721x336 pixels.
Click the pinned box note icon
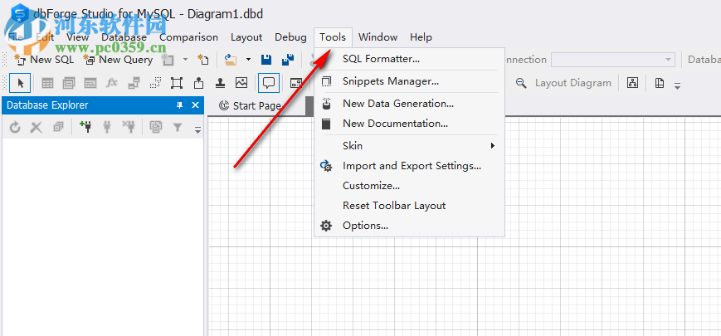tap(198, 83)
